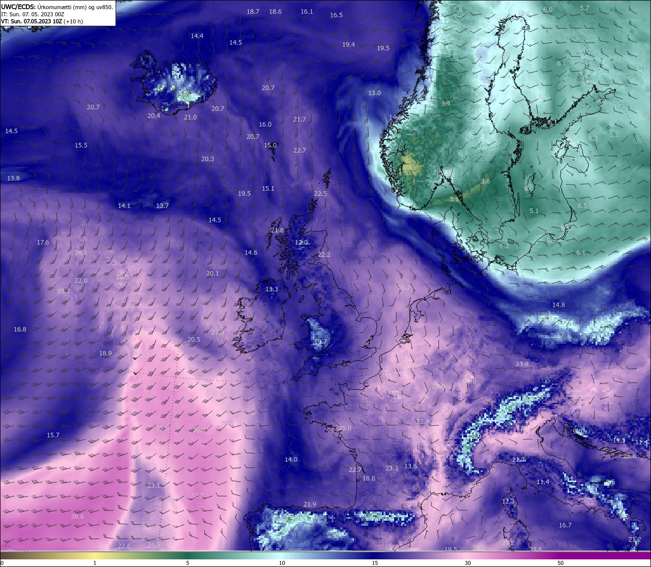Click the 22.0 value

tap(81, 281)
